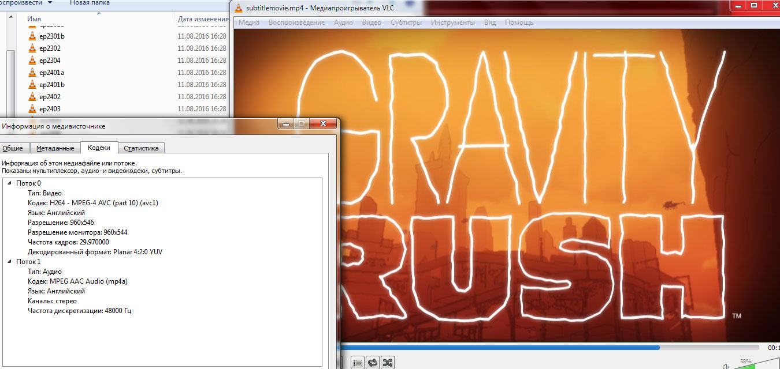Collapse the Поток 1 stream node

coord(9,262)
